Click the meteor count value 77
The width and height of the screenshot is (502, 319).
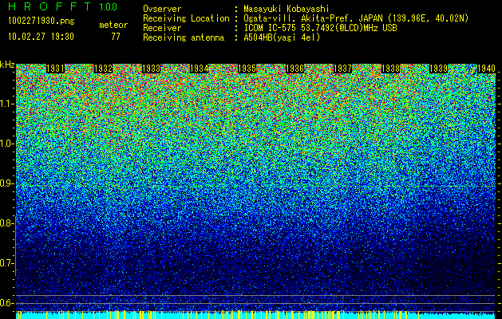coord(116,37)
